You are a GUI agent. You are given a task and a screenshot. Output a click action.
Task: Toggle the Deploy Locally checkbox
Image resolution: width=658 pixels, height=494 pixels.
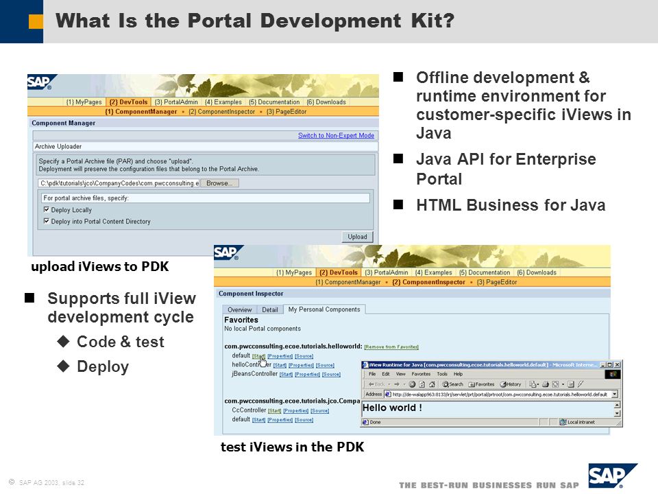tap(46, 209)
